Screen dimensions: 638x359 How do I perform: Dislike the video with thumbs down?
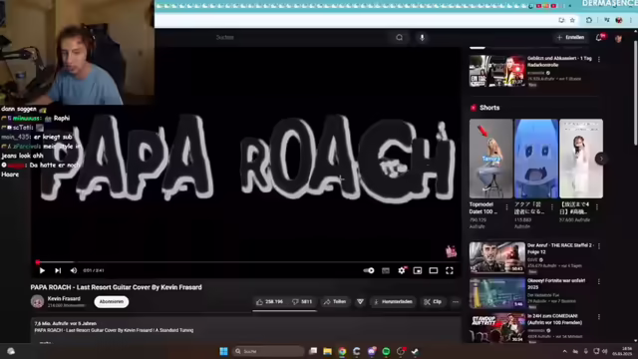[x=302, y=302]
